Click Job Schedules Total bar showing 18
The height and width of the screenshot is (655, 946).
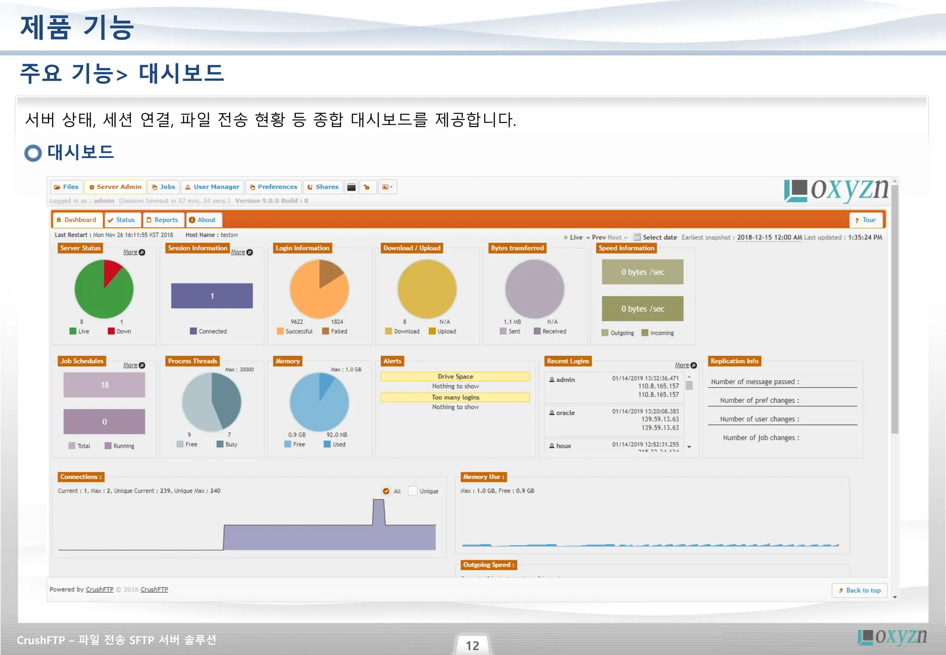(104, 385)
